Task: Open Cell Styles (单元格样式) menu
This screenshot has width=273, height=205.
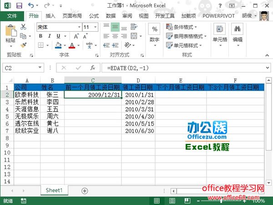Action: coord(184,45)
